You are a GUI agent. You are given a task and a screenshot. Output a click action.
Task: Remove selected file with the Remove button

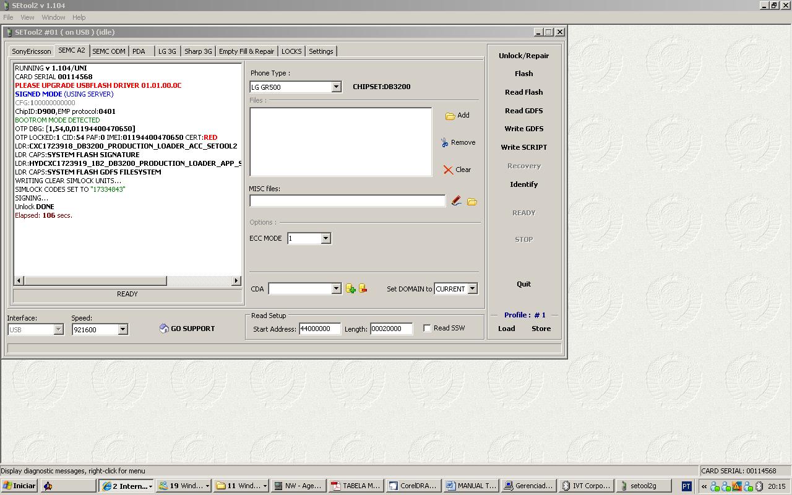(x=458, y=142)
